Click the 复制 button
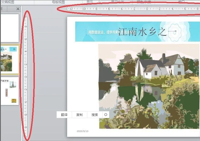The image size is (200, 141). point(80,115)
